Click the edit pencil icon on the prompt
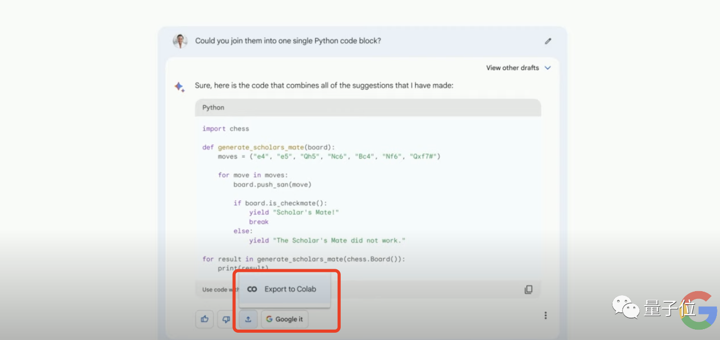 tap(548, 41)
